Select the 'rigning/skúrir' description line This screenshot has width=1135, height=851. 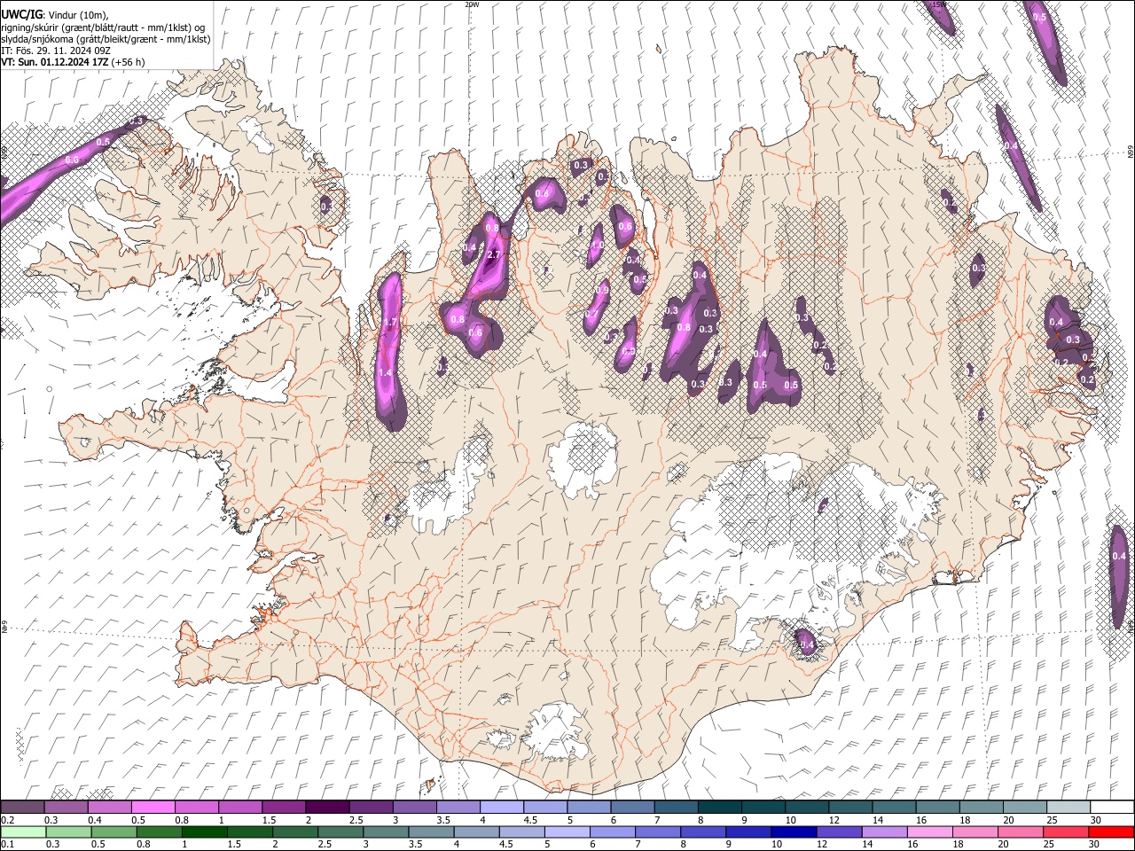pos(103,27)
